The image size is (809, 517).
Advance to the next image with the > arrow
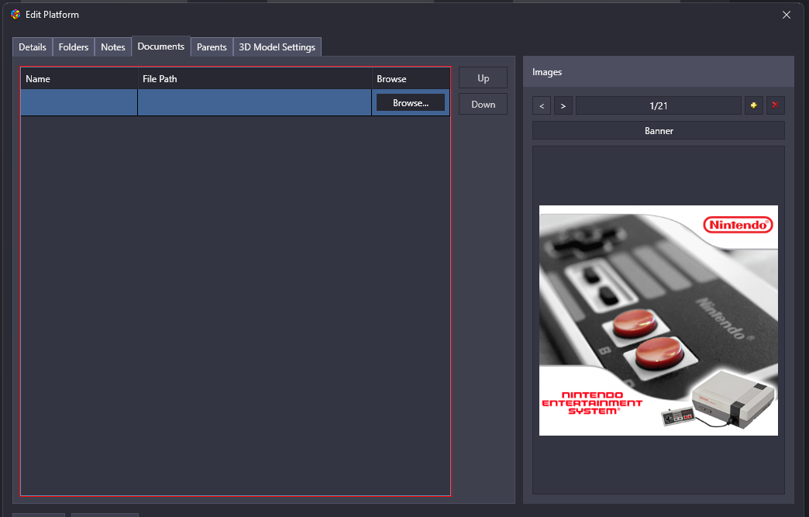563,105
